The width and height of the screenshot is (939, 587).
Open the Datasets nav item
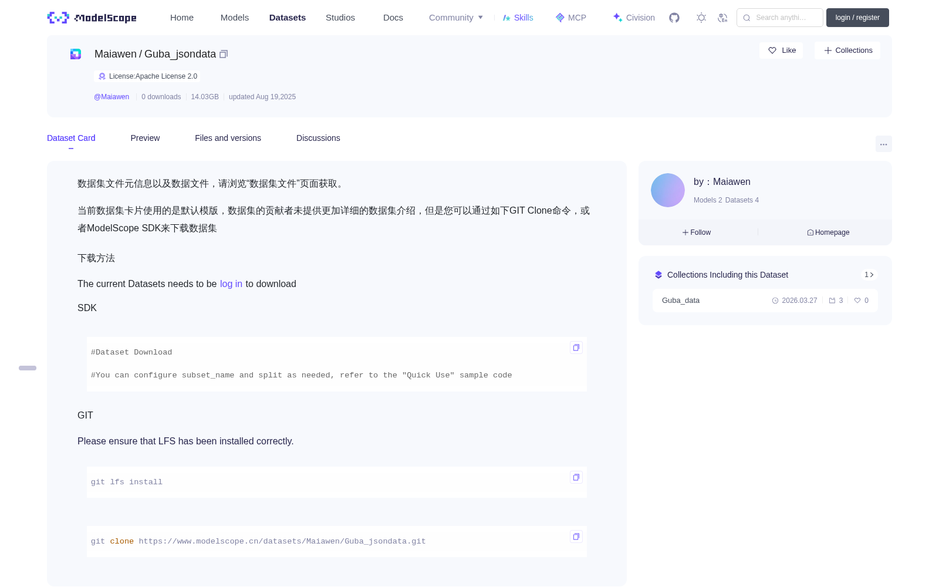coord(288,18)
